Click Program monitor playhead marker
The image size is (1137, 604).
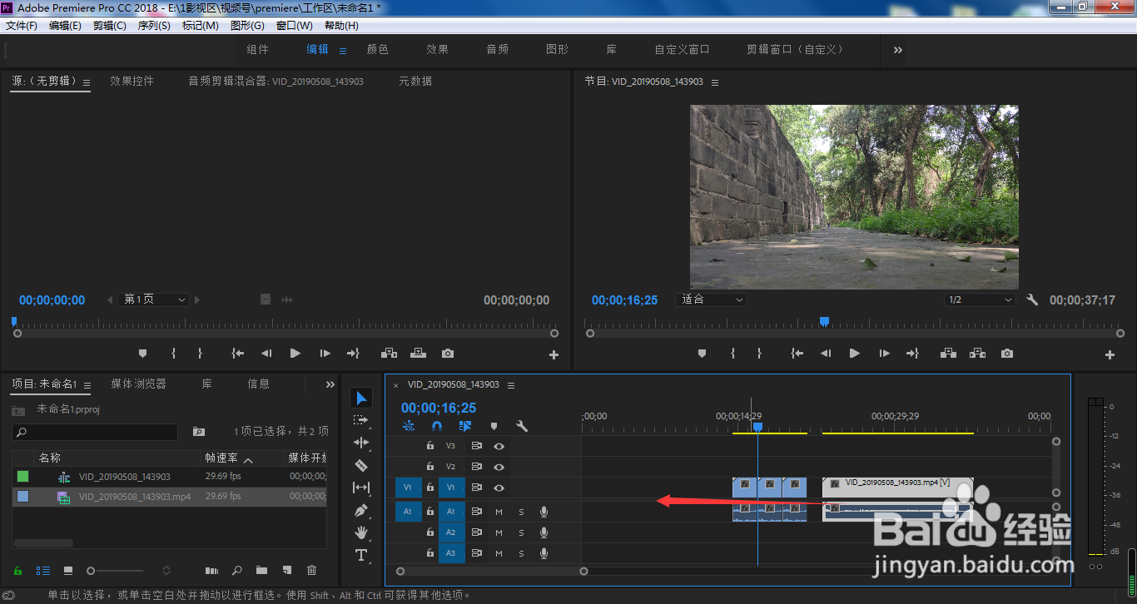point(824,321)
